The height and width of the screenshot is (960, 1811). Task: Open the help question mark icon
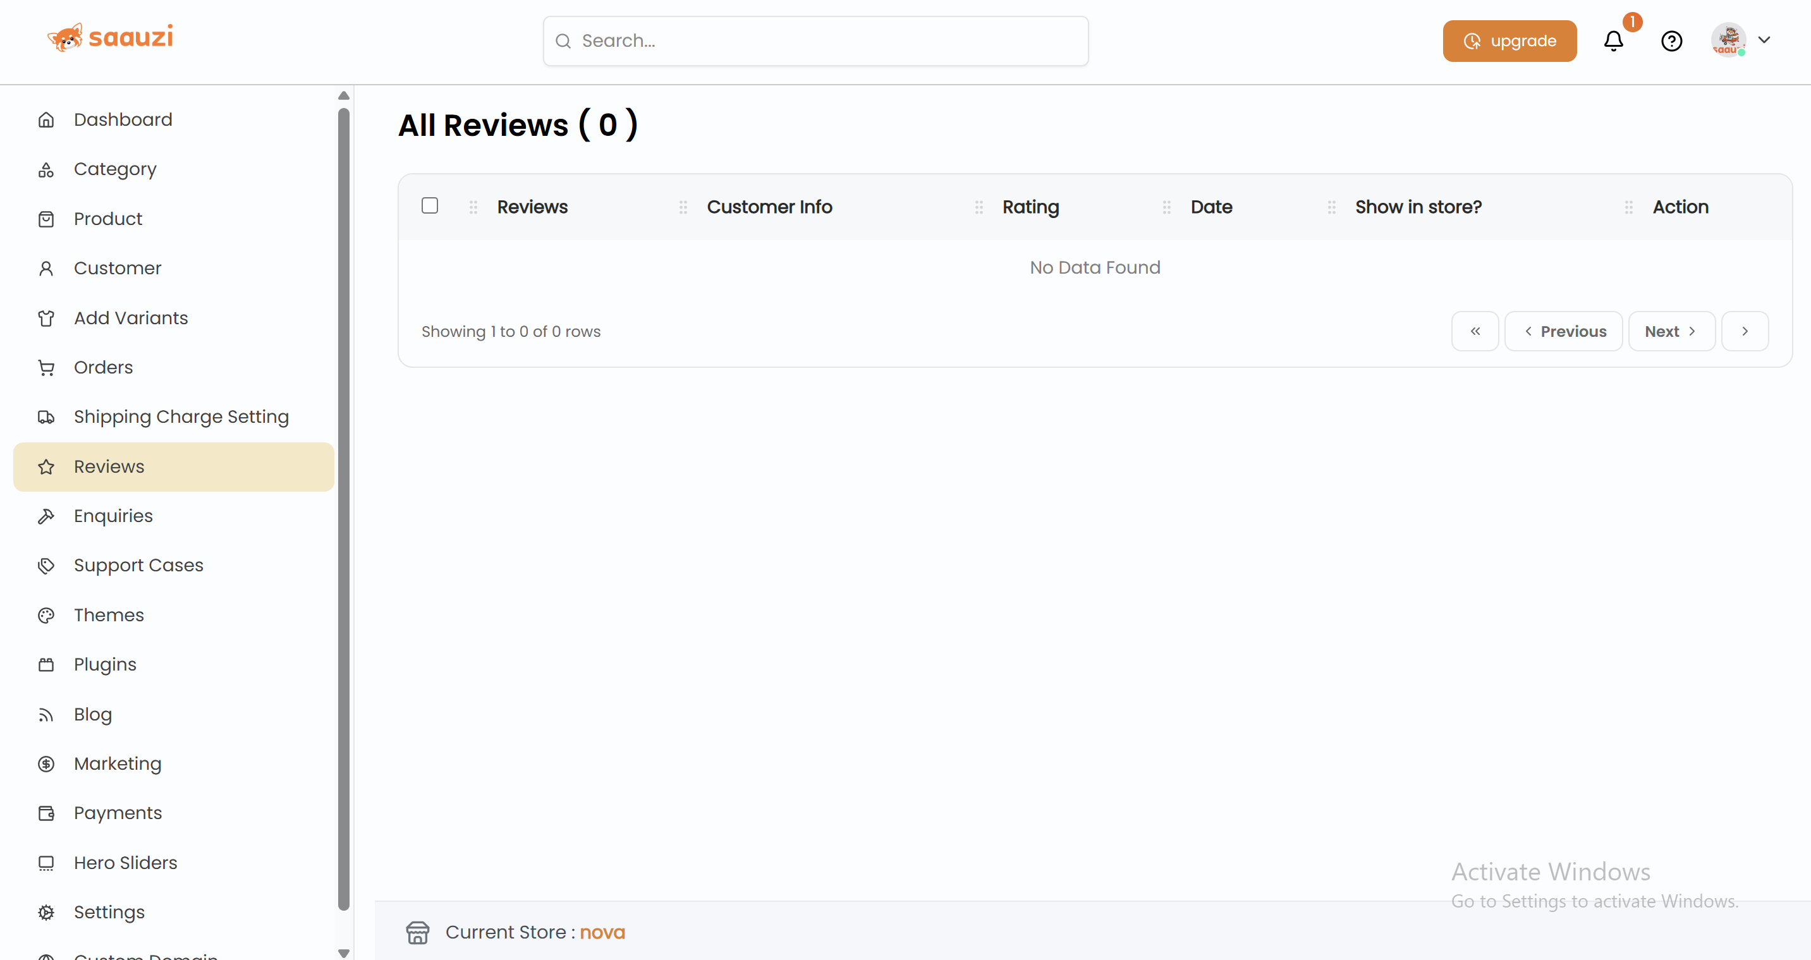tap(1671, 42)
